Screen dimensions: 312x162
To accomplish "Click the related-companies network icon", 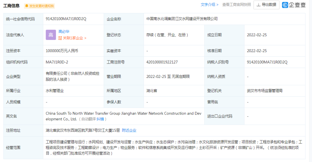I will [x=60, y=38].
